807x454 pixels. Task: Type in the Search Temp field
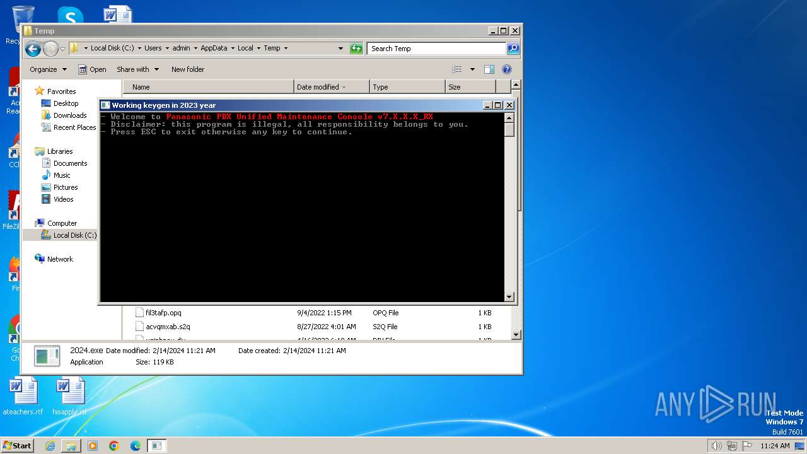[x=437, y=49]
